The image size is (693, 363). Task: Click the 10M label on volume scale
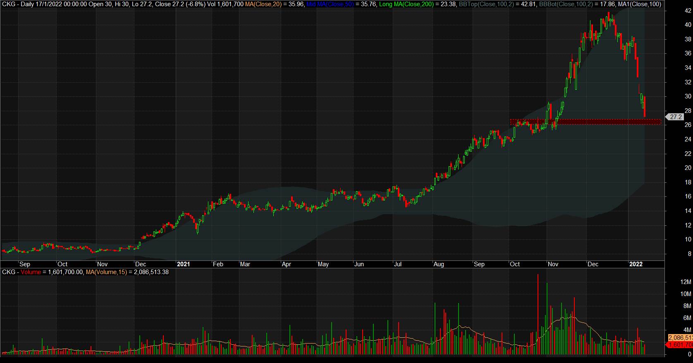coord(686,294)
